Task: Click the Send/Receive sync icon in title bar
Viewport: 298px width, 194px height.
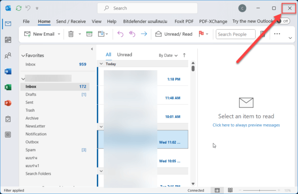Action: (x=19, y=8)
